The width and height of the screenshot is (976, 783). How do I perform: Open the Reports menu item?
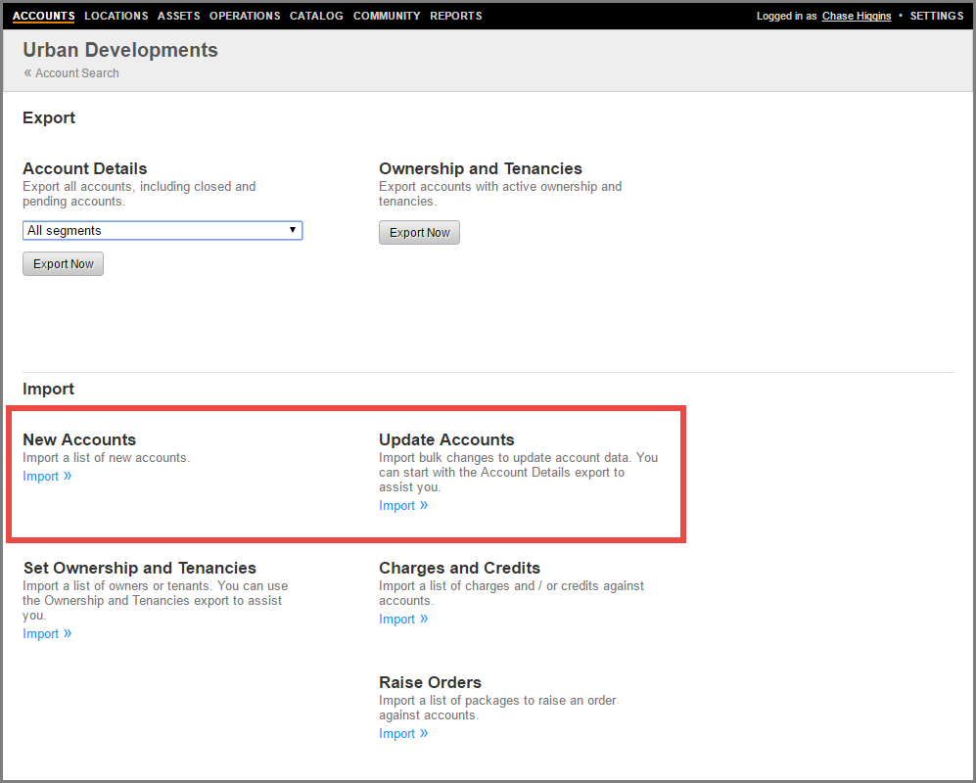point(456,16)
